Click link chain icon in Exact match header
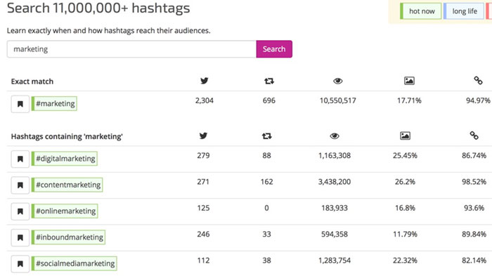The image size is (492, 276). pyautogui.click(x=478, y=81)
